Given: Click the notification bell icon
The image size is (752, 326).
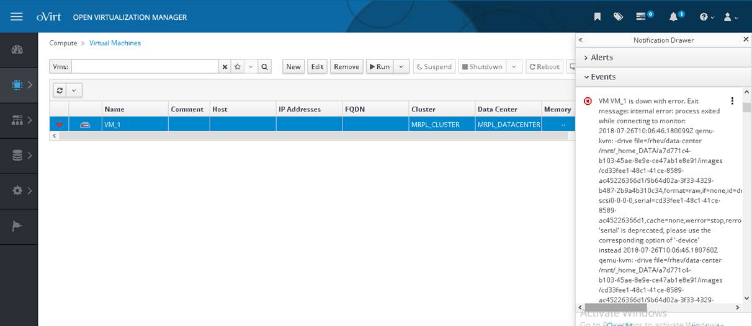Looking at the screenshot, I should [674, 17].
